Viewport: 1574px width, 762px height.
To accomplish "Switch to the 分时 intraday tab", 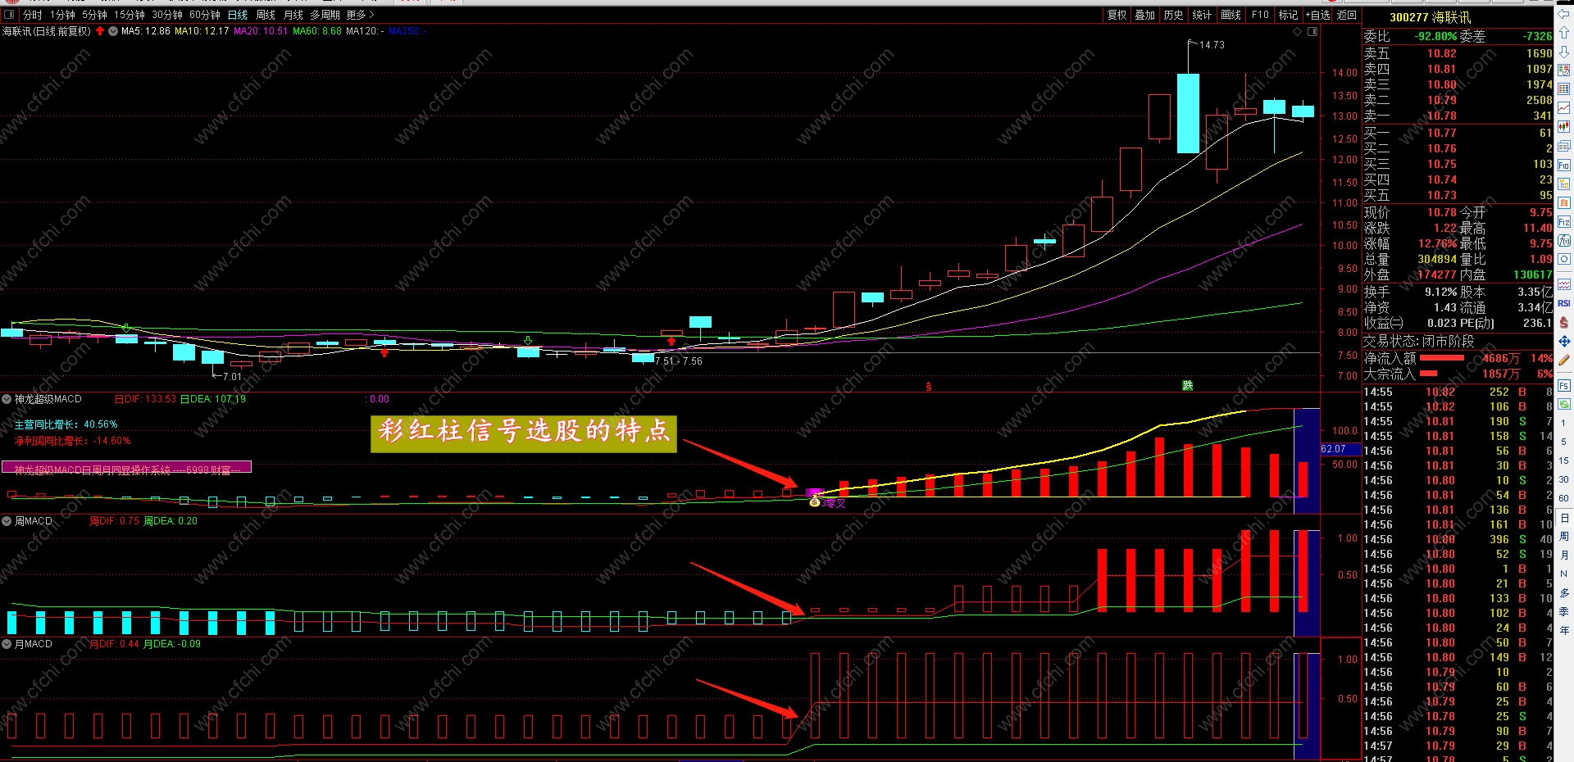I will pyautogui.click(x=33, y=15).
